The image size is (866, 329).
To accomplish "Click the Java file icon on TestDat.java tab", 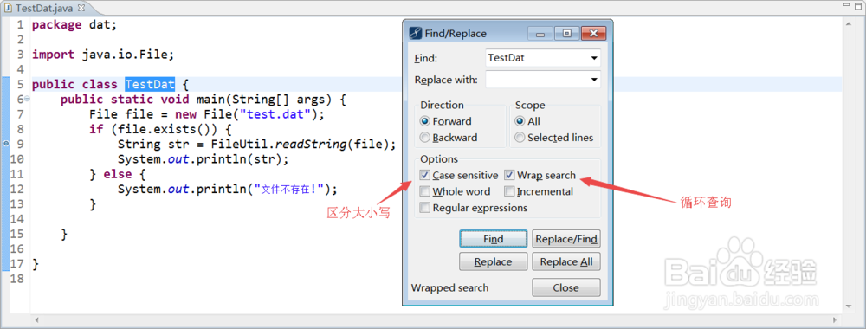I will 9,8.
